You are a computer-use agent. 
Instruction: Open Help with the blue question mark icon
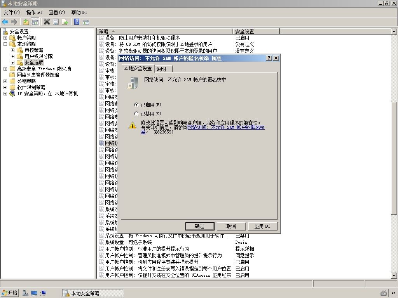(77, 22)
